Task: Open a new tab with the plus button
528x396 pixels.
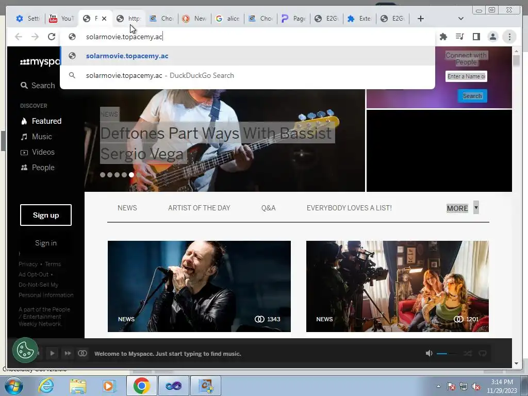Action: click(421, 19)
